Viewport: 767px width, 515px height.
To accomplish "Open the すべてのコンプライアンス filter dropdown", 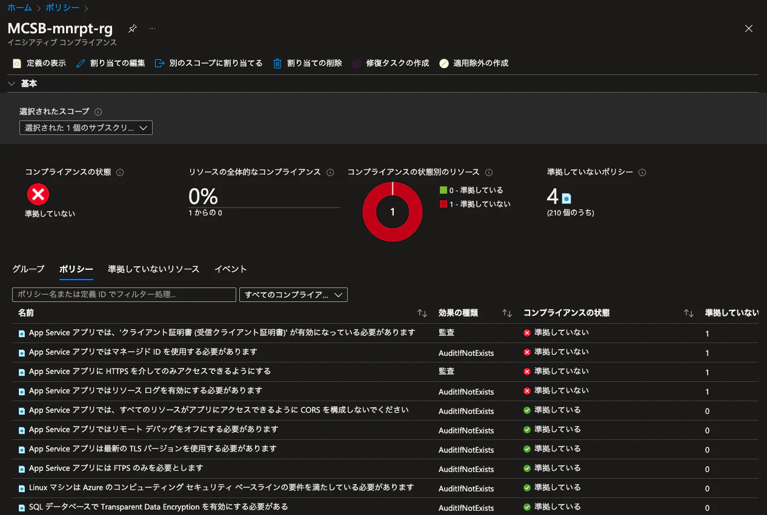I will (x=293, y=295).
